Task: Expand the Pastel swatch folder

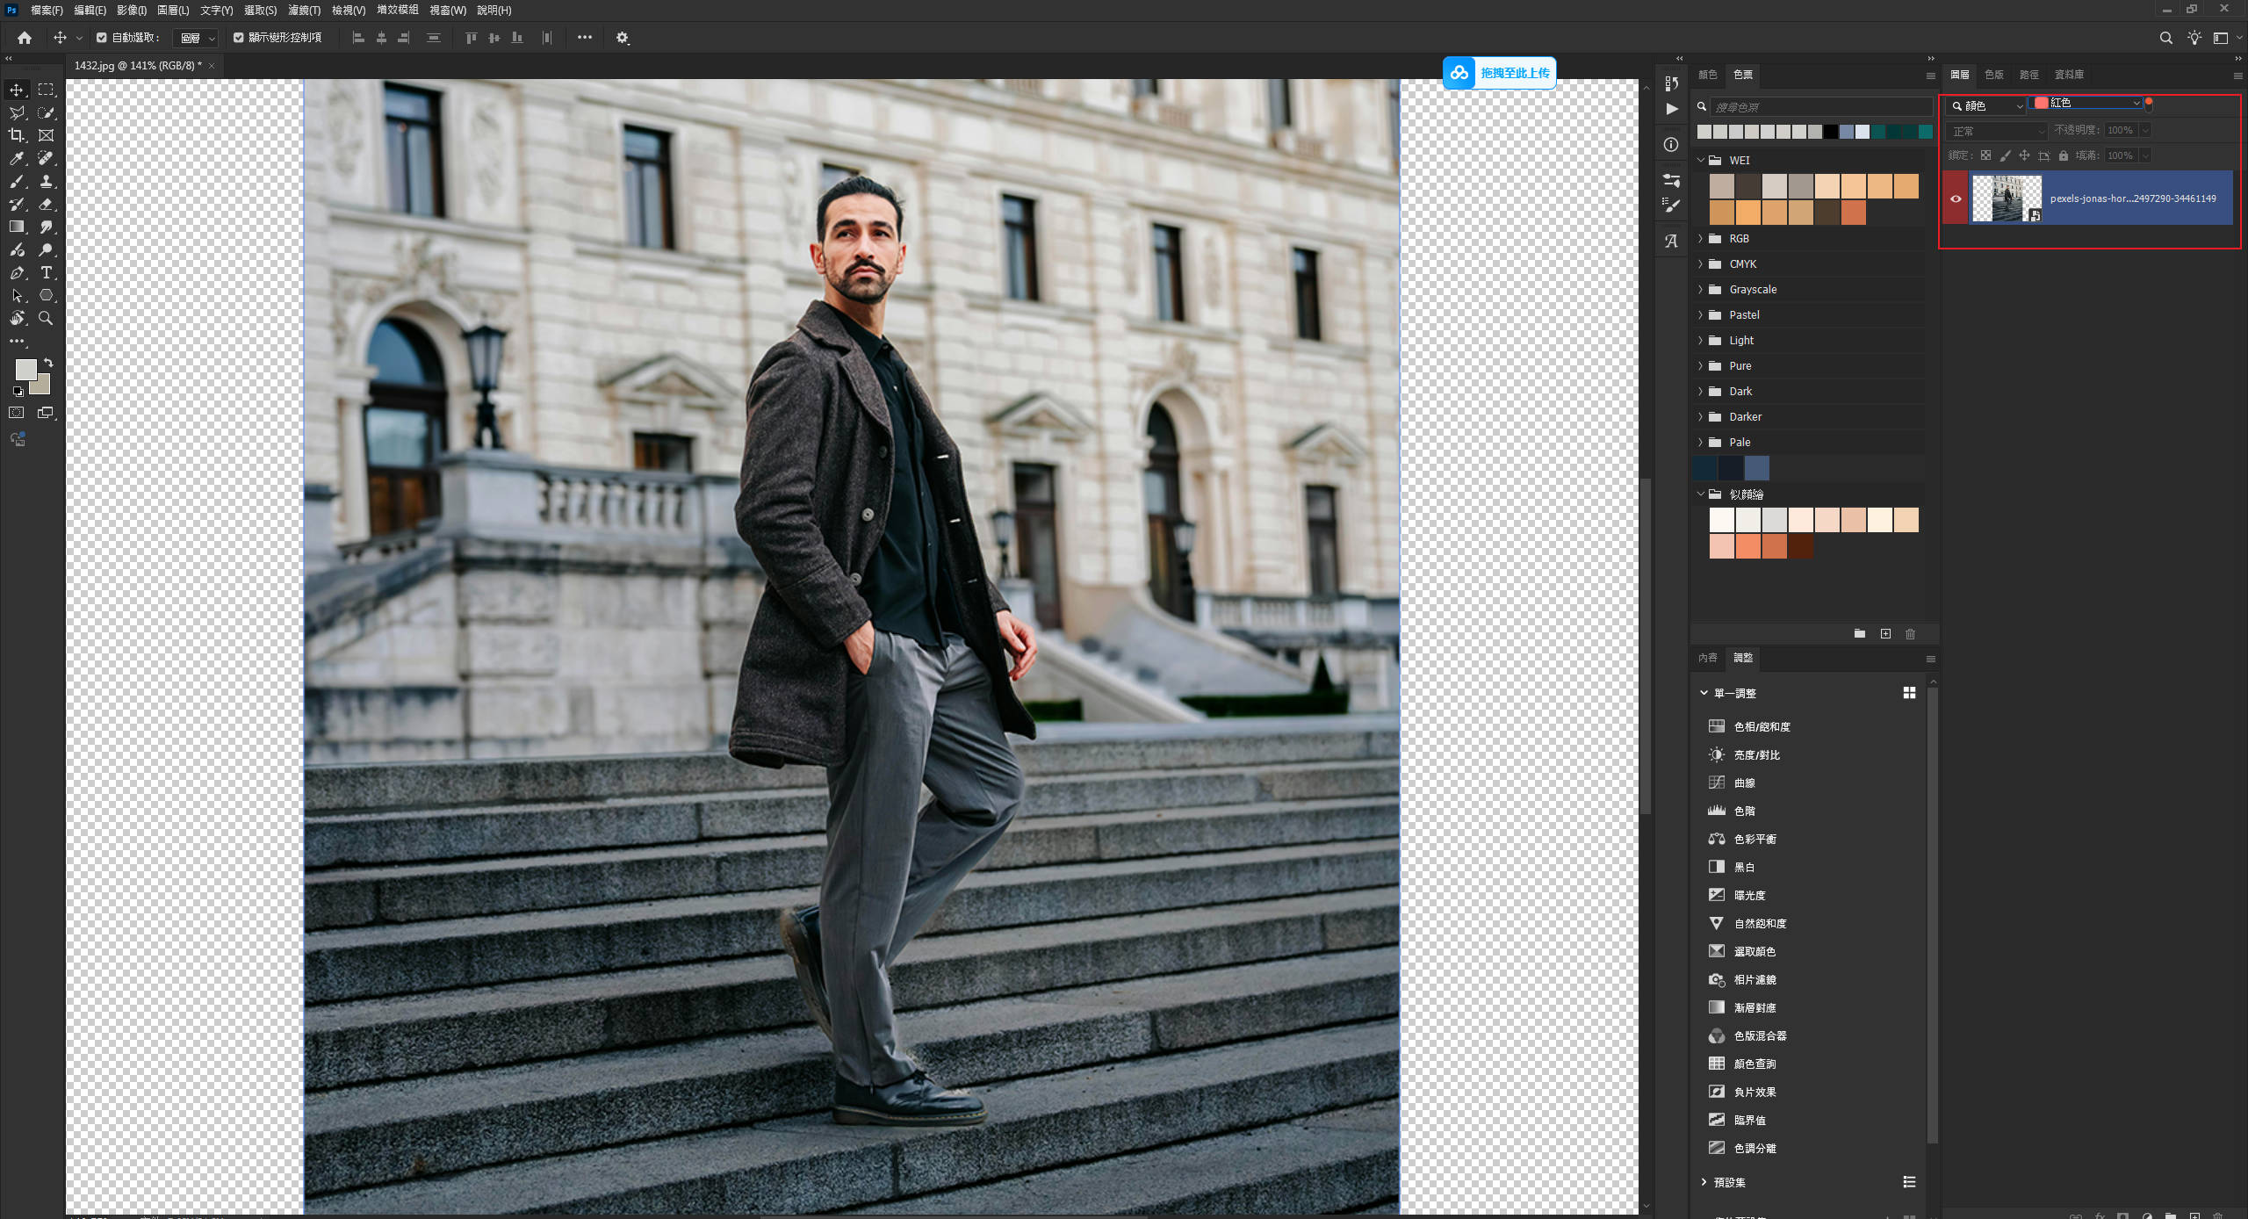Action: click(x=1700, y=315)
